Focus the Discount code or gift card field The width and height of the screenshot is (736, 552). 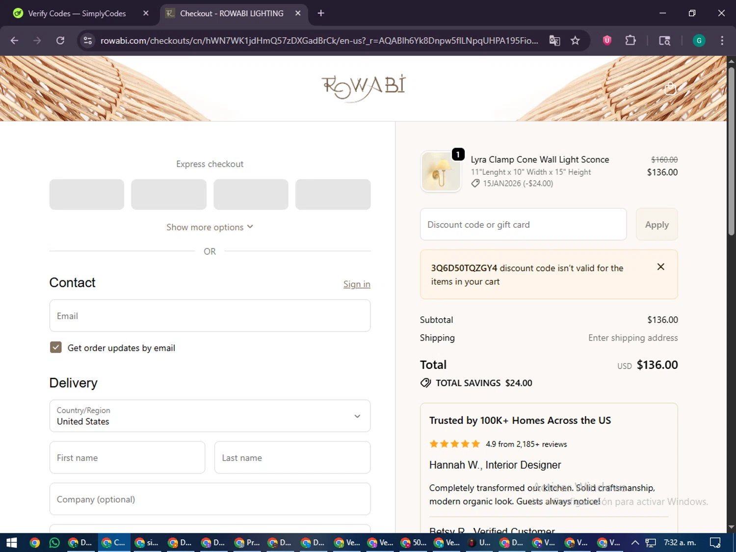coord(523,224)
